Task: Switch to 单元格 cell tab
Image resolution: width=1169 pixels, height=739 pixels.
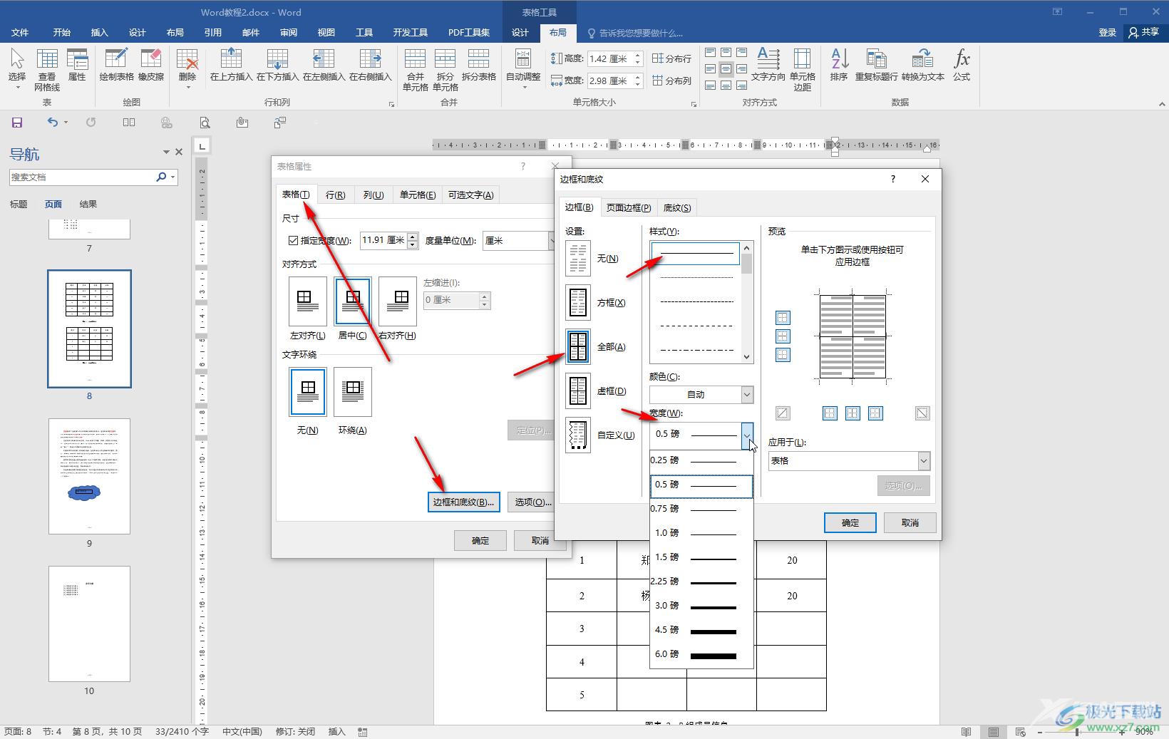Action: coord(418,195)
